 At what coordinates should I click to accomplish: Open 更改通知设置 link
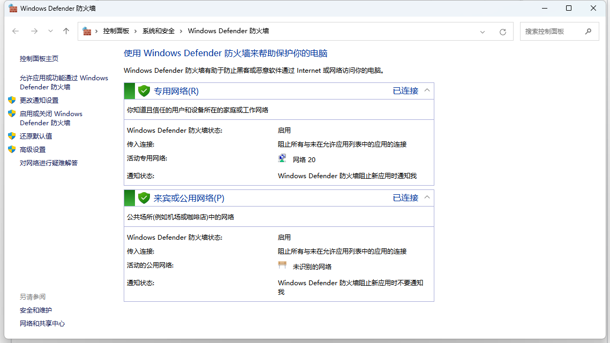tap(39, 101)
